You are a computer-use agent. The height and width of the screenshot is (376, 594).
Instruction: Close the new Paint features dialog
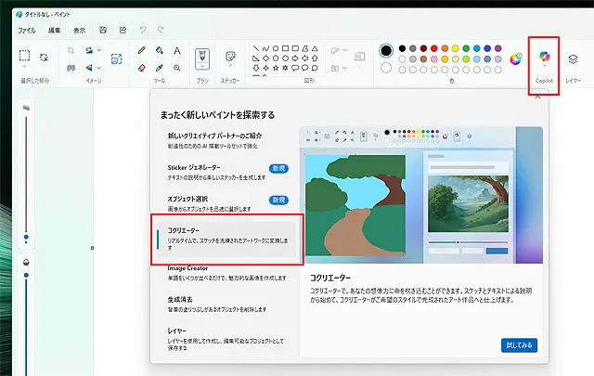[537, 97]
